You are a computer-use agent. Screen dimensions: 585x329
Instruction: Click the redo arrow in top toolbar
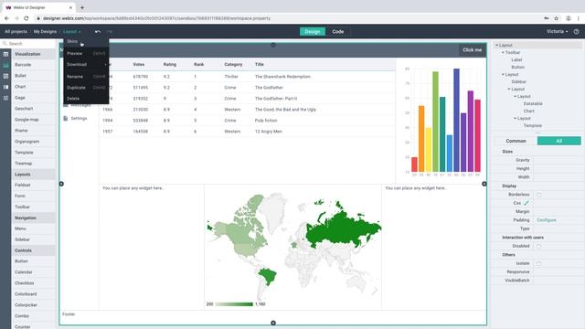tap(110, 32)
